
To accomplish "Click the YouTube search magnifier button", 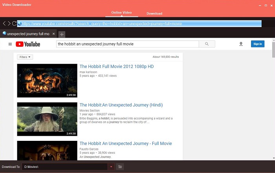I will [207, 44].
